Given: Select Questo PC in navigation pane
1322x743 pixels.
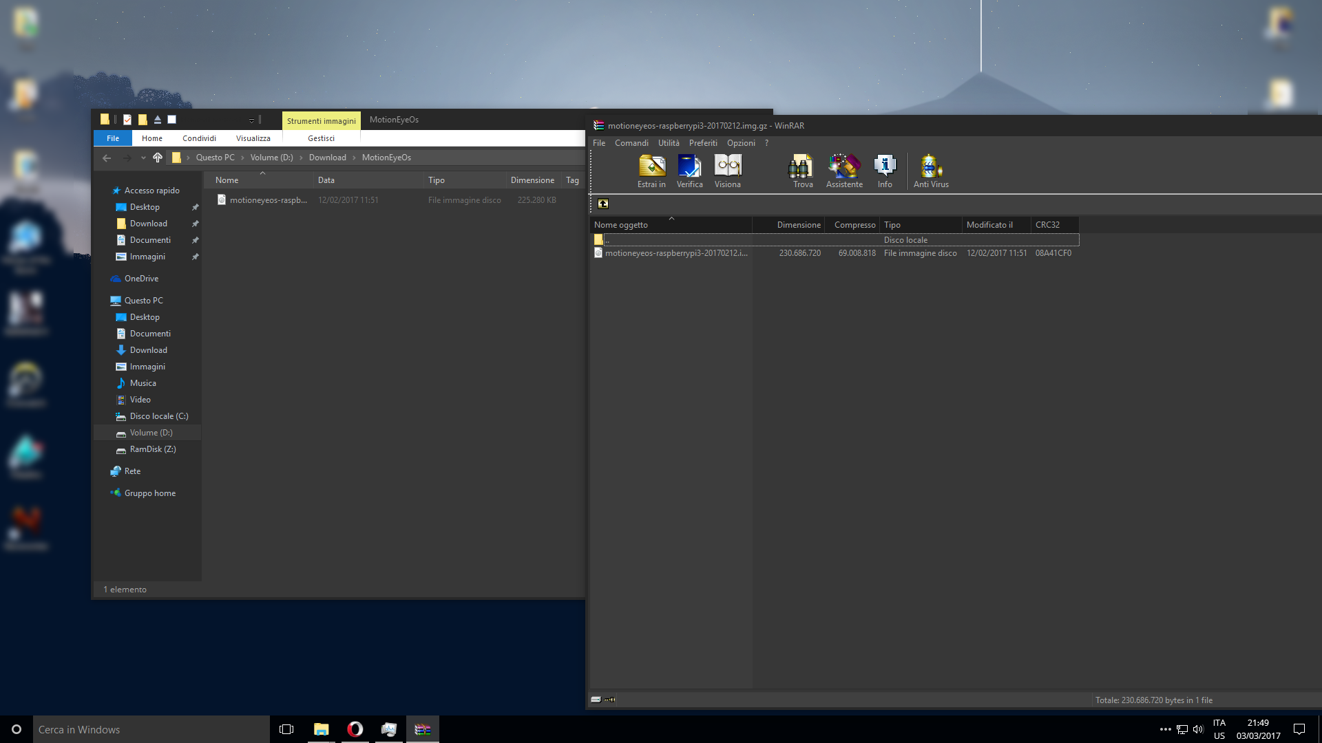Looking at the screenshot, I should click(143, 301).
